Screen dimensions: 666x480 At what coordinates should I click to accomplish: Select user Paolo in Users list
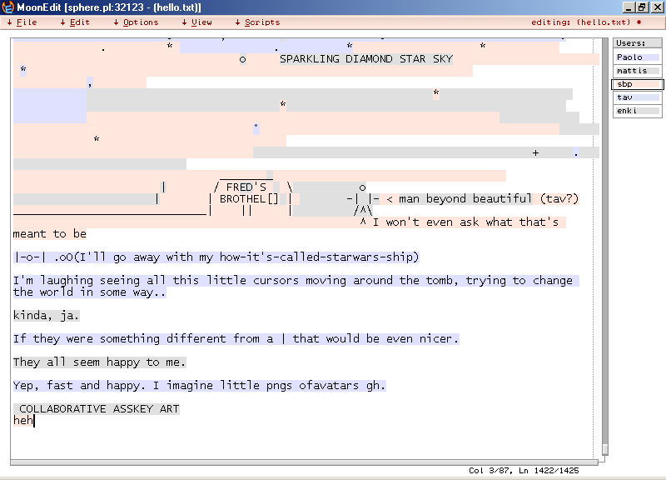pyautogui.click(x=637, y=57)
